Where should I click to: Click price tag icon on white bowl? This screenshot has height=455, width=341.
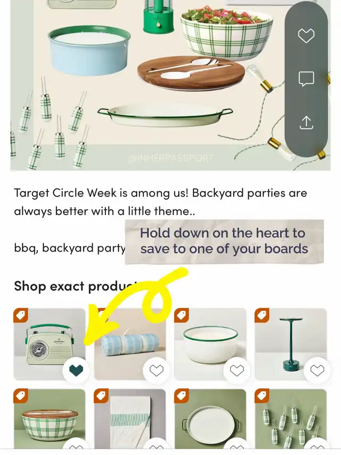coord(182,315)
